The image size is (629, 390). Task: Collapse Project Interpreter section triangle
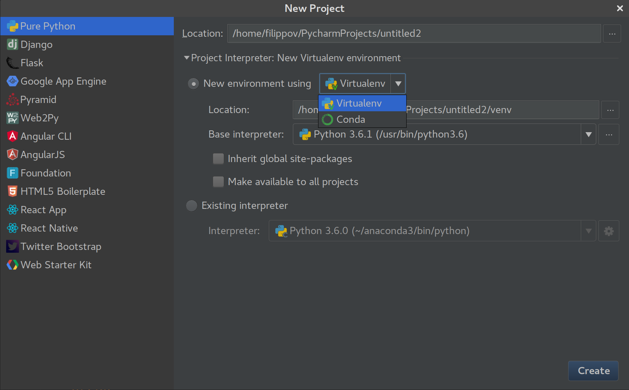[x=186, y=58]
